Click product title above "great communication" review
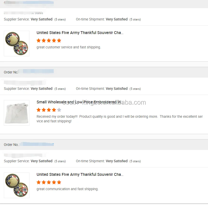 click(x=80, y=175)
